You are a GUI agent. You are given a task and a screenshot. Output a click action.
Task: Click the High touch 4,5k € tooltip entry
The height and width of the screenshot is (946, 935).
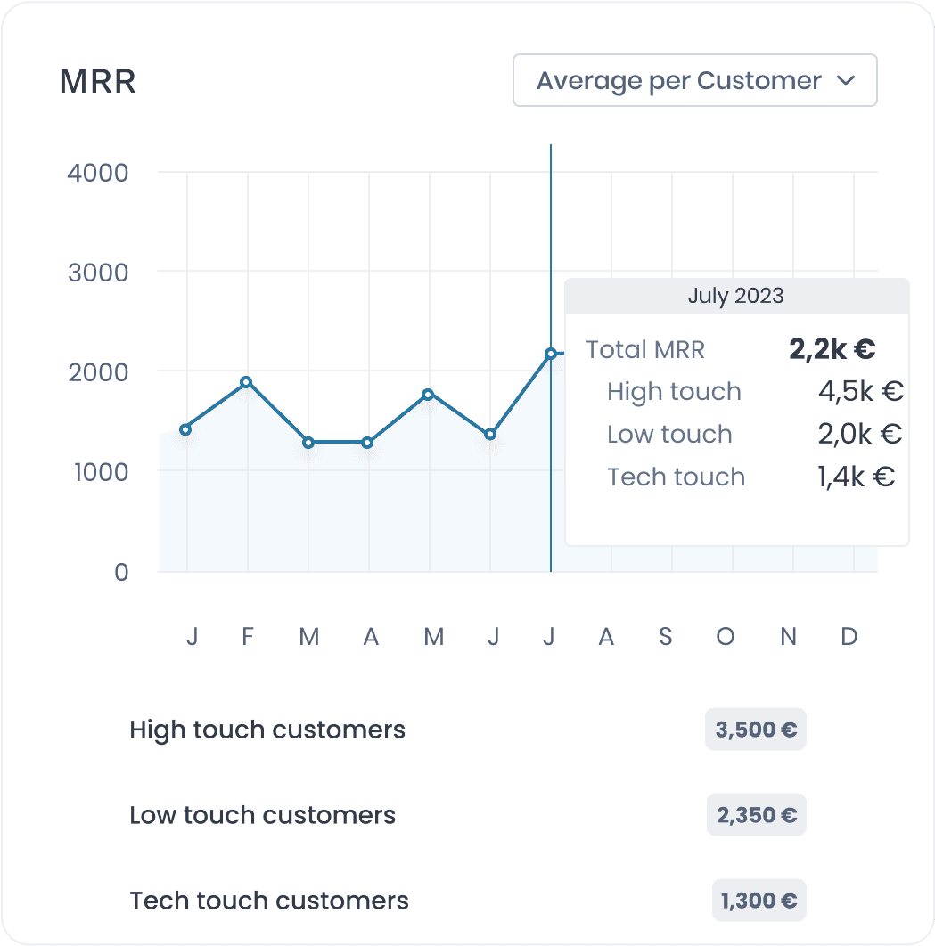click(674, 391)
